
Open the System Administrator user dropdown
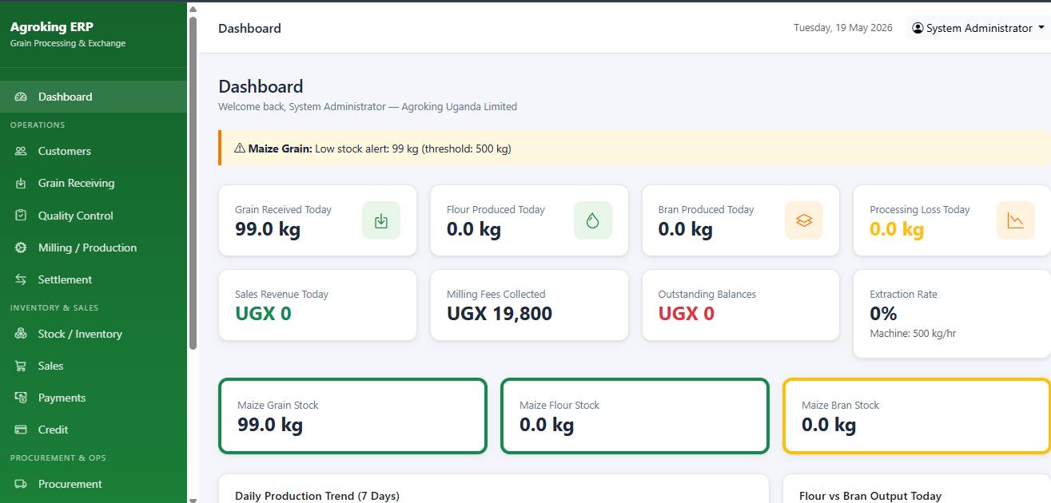(978, 28)
